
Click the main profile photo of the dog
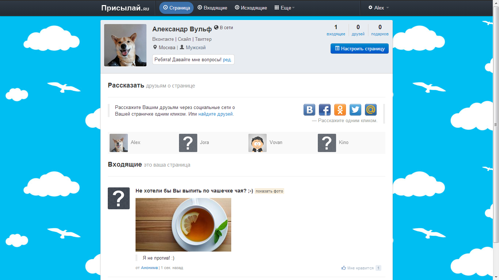click(125, 45)
